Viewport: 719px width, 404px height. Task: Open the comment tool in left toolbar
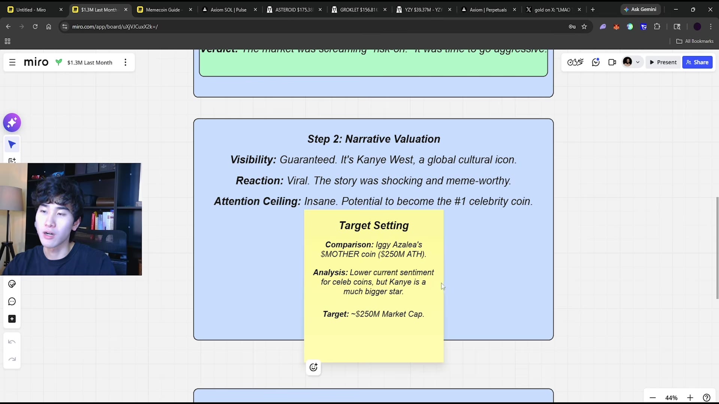pyautogui.click(x=12, y=302)
